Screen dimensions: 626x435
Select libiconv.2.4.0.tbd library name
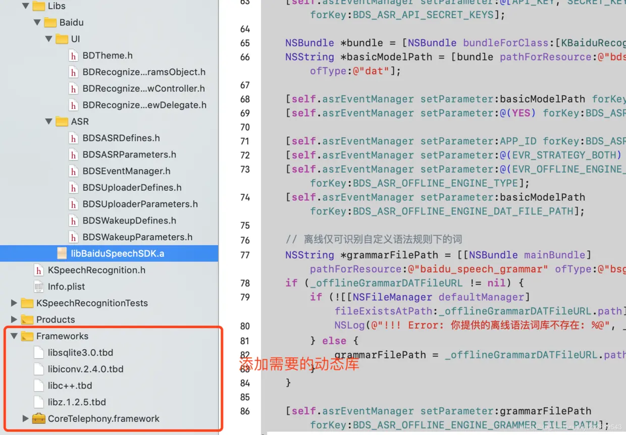click(x=86, y=369)
